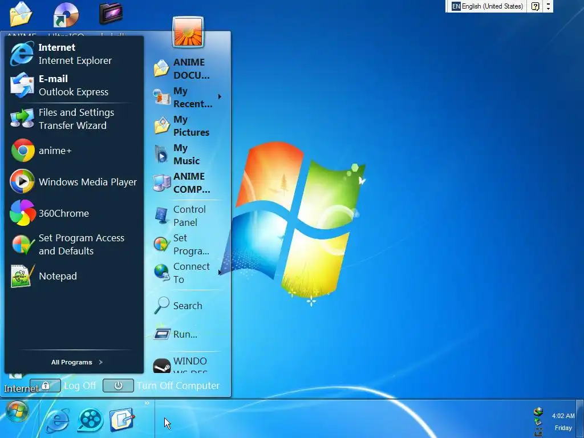Launch 360Chrome browser
Image resolution: width=584 pixels, height=438 pixels.
[74, 213]
